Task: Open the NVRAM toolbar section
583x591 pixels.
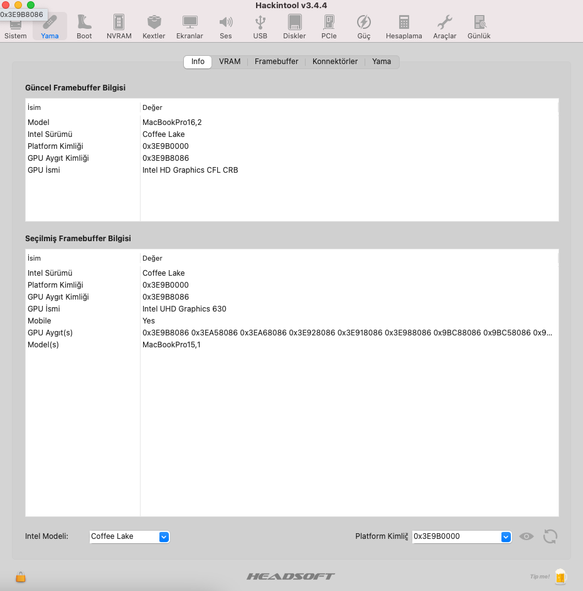Action: click(x=119, y=27)
